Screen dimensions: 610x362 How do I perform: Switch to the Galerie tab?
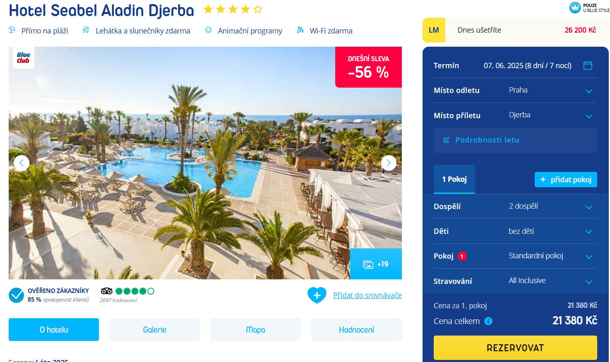[154, 330]
